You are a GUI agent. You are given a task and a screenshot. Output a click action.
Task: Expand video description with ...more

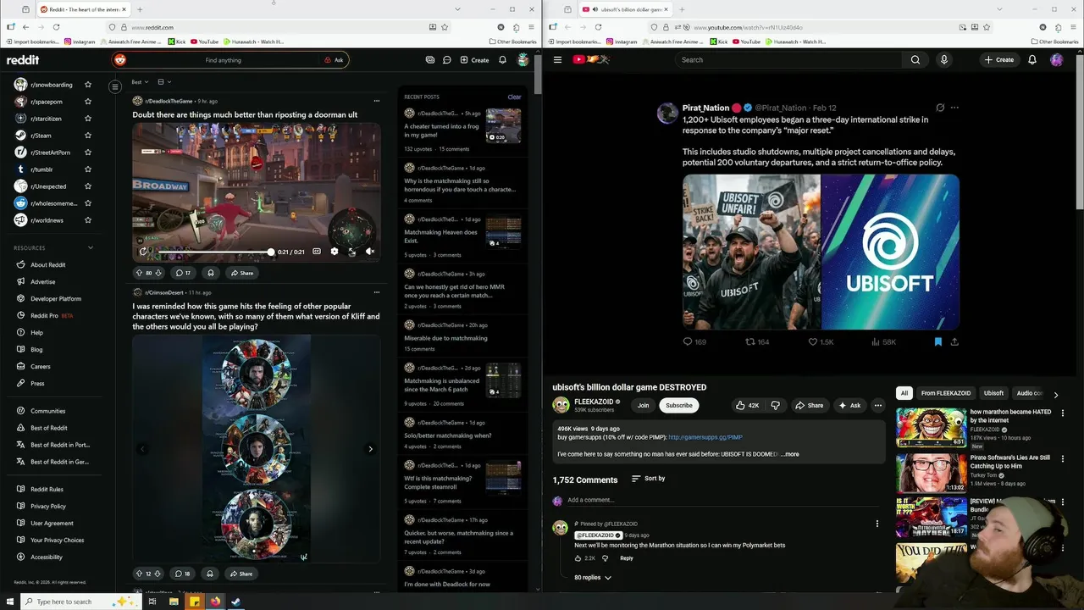[789, 454]
